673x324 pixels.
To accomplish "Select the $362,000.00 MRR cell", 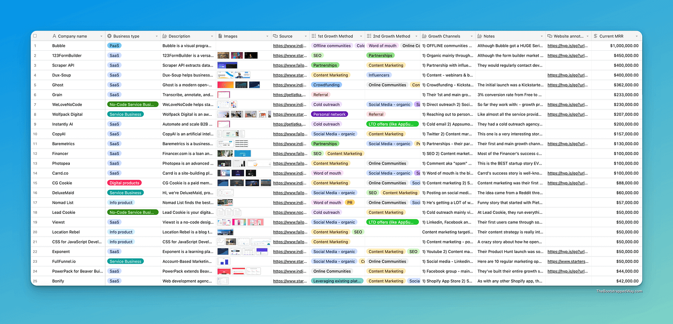I will coord(617,85).
